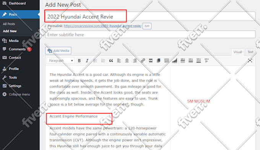The height and width of the screenshot is (150, 260).
Task: Click the page break pages icon
Action: coord(159,61)
